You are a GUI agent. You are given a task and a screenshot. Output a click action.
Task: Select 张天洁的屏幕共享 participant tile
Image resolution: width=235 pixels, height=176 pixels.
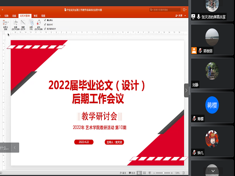pos(212,10)
